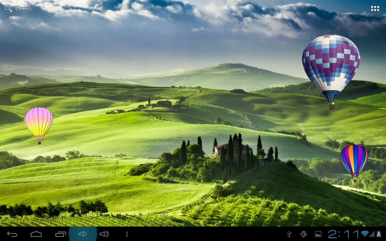Tap the mobile signal strength icon
This screenshot has height=241, width=386.
[x=372, y=234]
